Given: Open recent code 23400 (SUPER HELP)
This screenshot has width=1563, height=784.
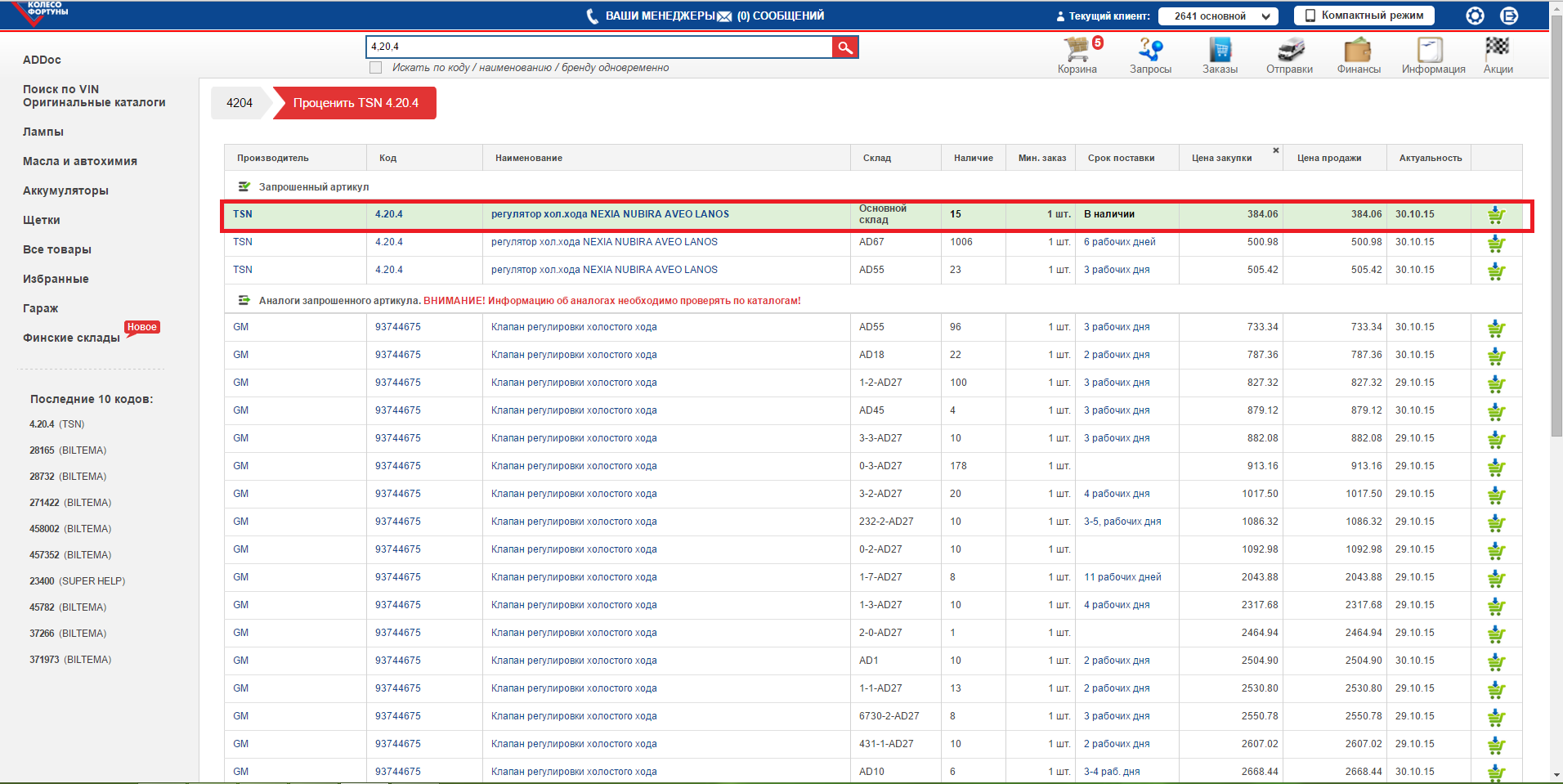Looking at the screenshot, I should [78, 581].
